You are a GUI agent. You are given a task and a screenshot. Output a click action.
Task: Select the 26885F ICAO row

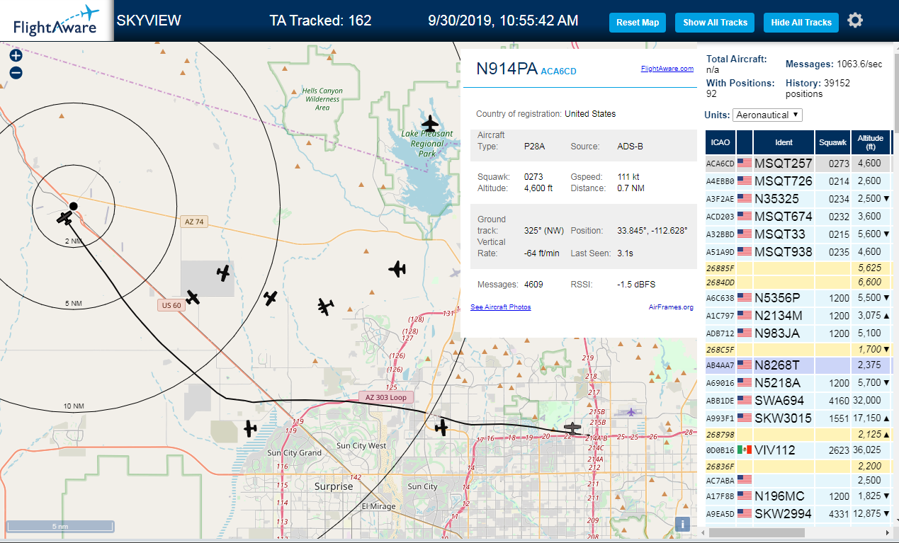[x=798, y=268]
